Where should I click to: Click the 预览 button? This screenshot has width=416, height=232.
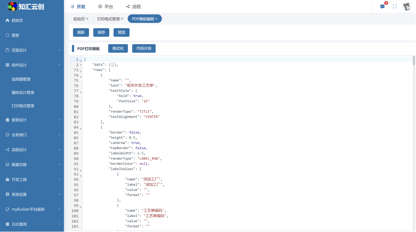(x=122, y=32)
